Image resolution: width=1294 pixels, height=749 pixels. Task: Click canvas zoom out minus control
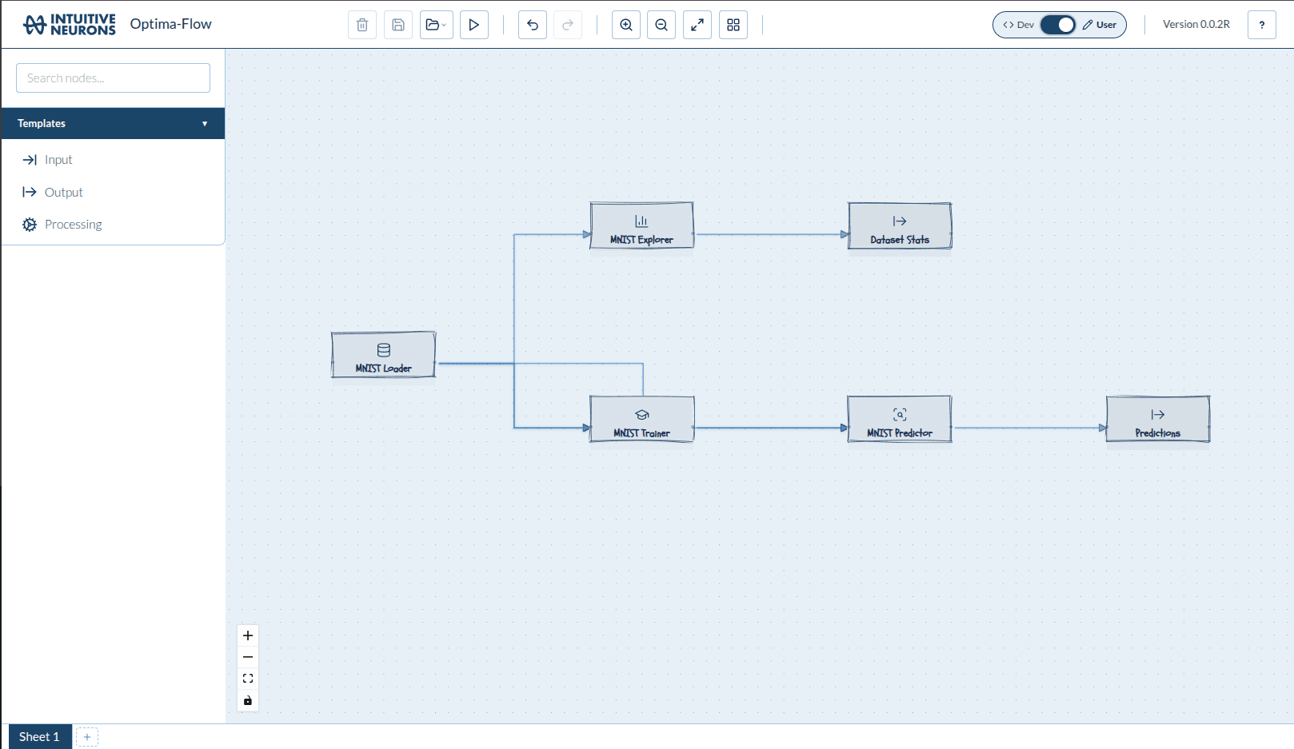248,657
